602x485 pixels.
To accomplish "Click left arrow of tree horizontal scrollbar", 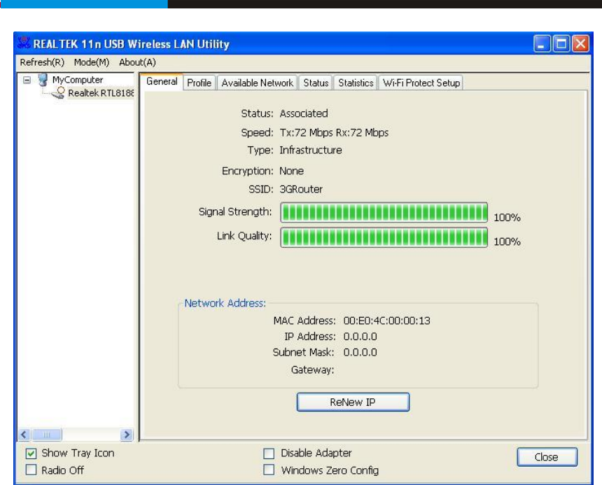I will (x=24, y=435).
